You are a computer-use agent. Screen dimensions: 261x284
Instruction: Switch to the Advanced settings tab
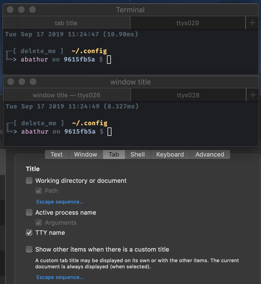pyautogui.click(x=210, y=154)
